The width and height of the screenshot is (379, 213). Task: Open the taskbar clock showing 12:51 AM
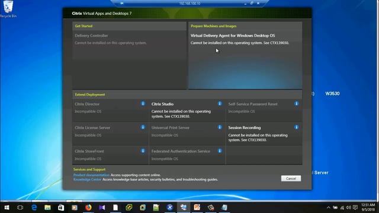[368, 208]
